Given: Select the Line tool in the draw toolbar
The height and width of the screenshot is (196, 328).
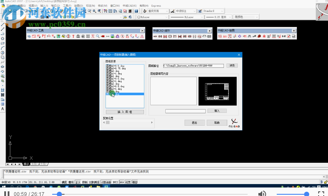Looking at the screenshot, I should (3, 25).
